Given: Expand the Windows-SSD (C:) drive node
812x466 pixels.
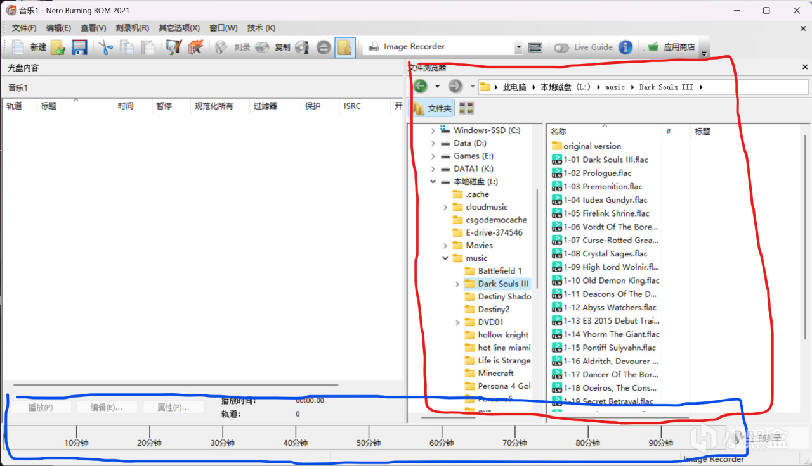Looking at the screenshot, I should [x=433, y=130].
